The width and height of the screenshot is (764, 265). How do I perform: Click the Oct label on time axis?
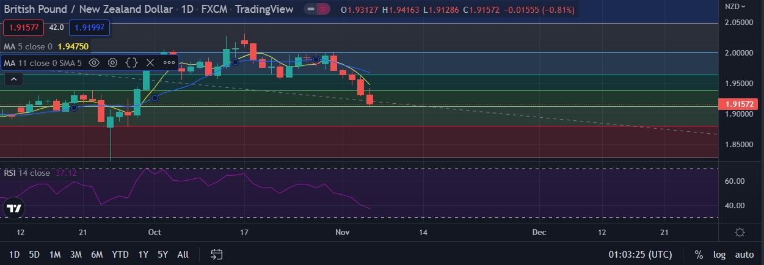tap(155, 233)
